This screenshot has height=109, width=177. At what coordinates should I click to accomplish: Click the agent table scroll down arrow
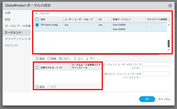tap(168, 50)
